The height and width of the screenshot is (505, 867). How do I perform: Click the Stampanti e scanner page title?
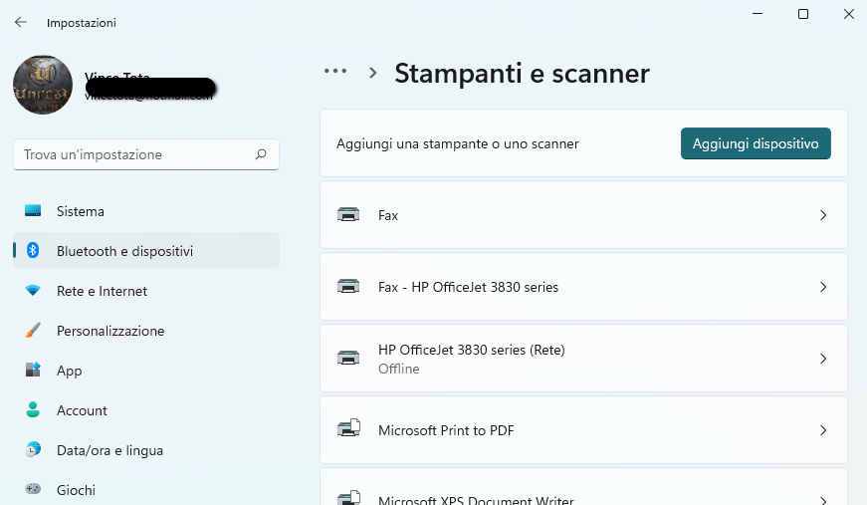point(522,74)
